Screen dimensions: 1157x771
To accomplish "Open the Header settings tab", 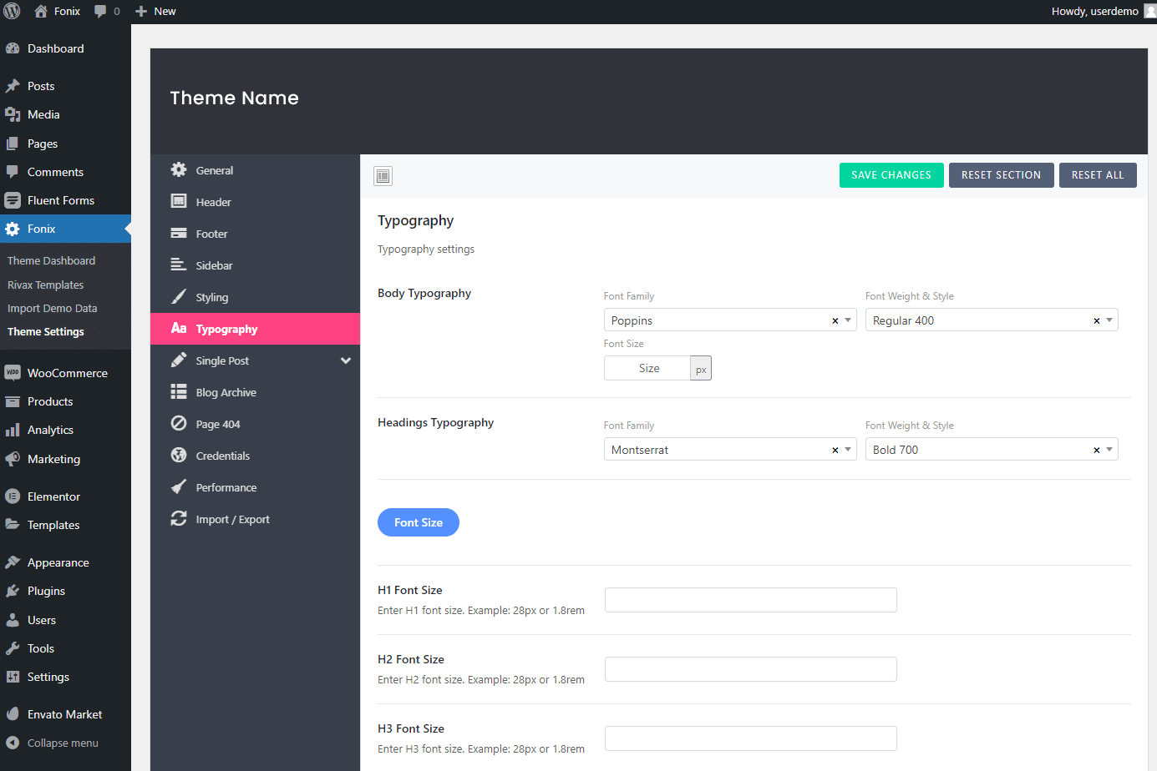I will coord(214,202).
